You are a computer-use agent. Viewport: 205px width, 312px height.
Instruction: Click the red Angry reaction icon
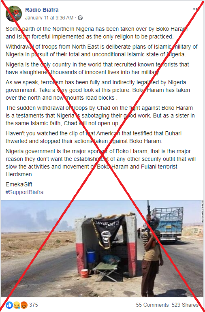click(24, 305)
